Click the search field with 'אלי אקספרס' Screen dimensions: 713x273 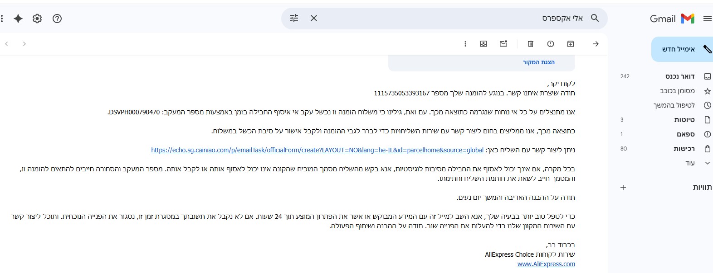point(454,19)
